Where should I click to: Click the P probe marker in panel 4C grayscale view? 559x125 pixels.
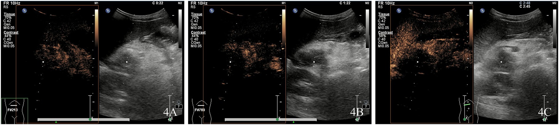tap(482, 11)
